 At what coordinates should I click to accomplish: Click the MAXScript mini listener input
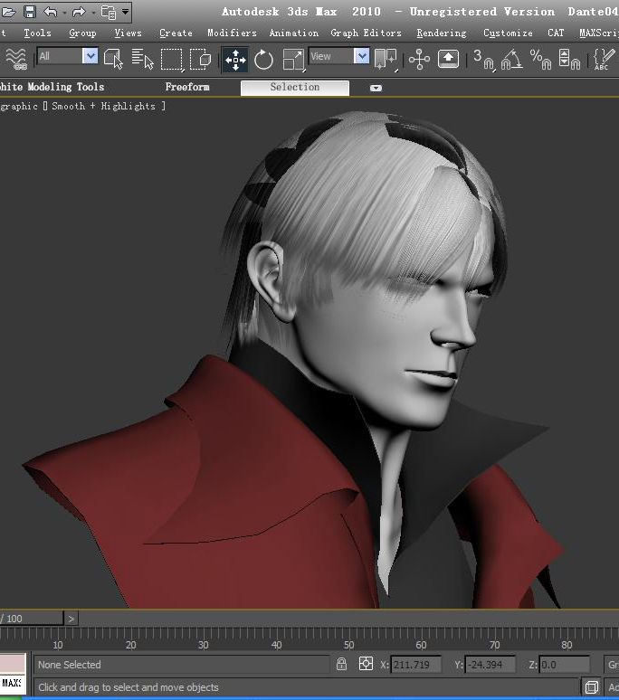(x=13, y=684)
